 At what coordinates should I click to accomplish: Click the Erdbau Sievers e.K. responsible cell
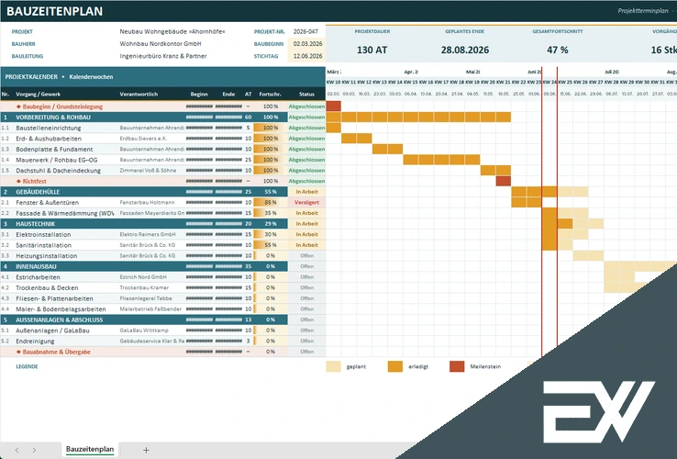[143, 139]
